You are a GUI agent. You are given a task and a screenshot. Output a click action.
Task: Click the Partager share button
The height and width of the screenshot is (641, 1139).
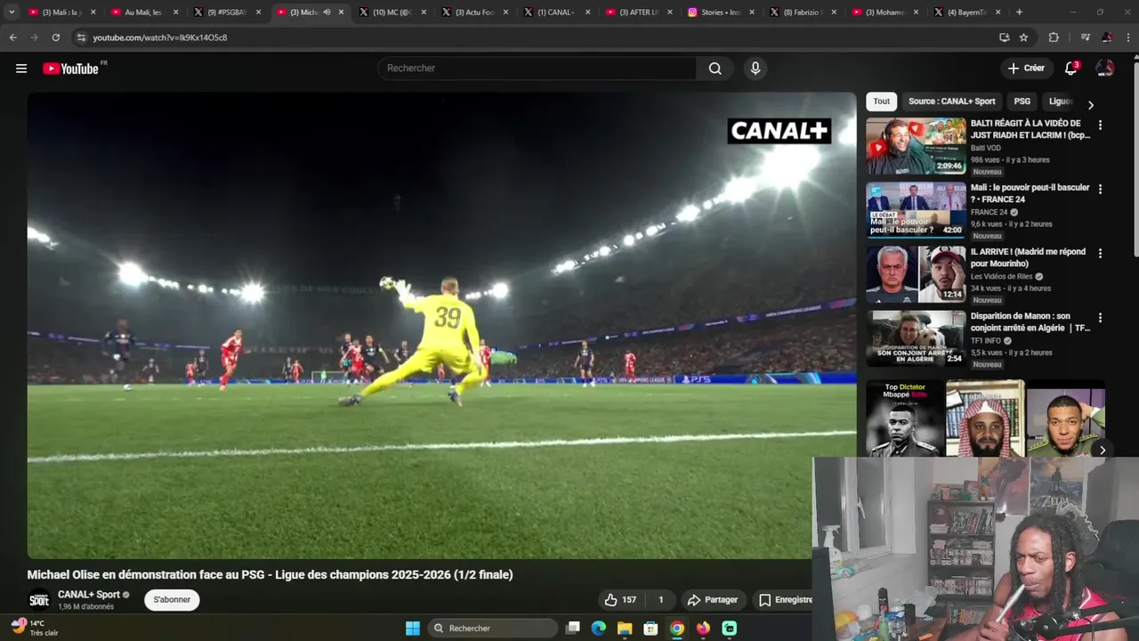(x=713, y=600)
